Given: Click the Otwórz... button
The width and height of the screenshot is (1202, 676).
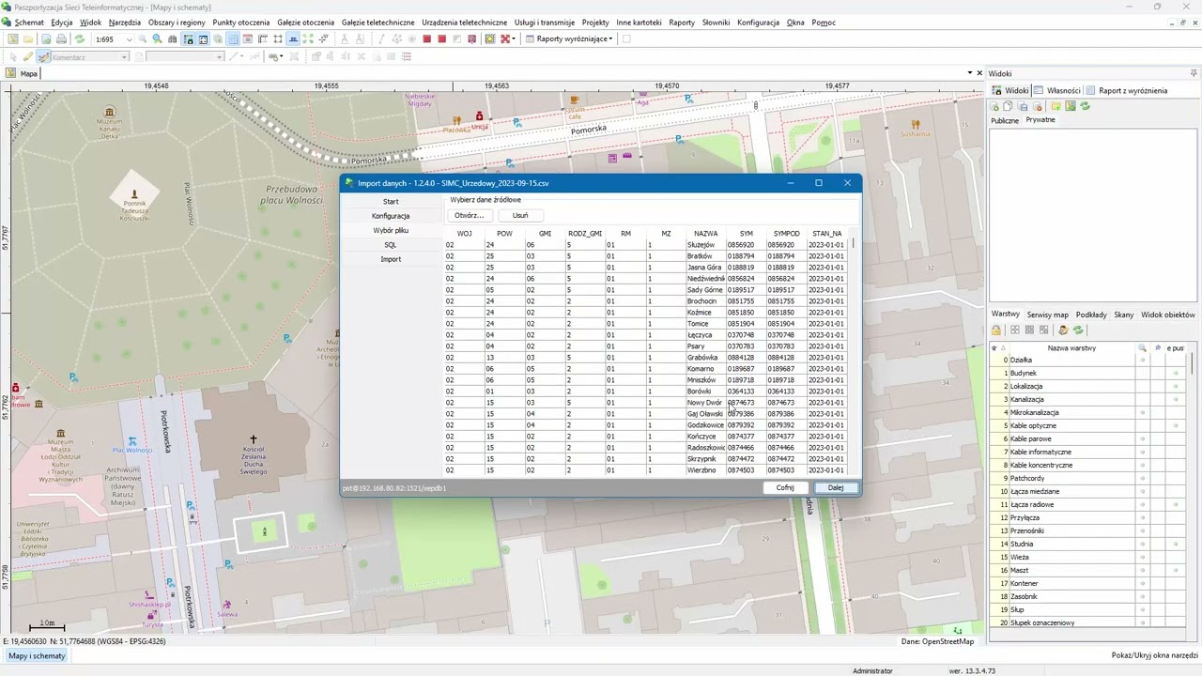Looking at the screenshot, I should (x=469, y=216).
